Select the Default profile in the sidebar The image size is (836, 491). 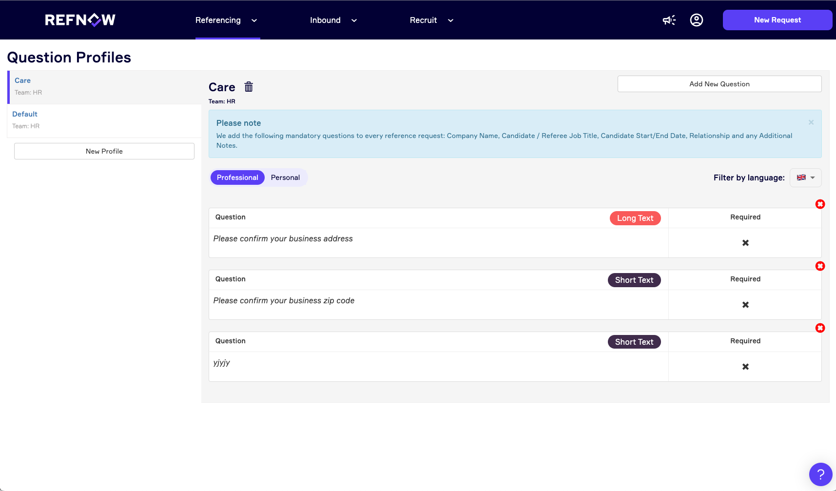[25, 114]
